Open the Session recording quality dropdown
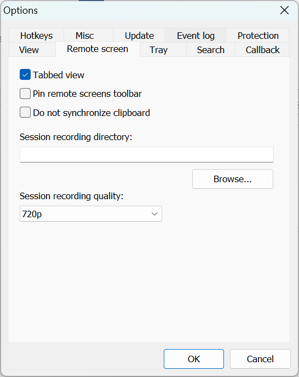Screen dimensions: 299x377 [91, 214]
